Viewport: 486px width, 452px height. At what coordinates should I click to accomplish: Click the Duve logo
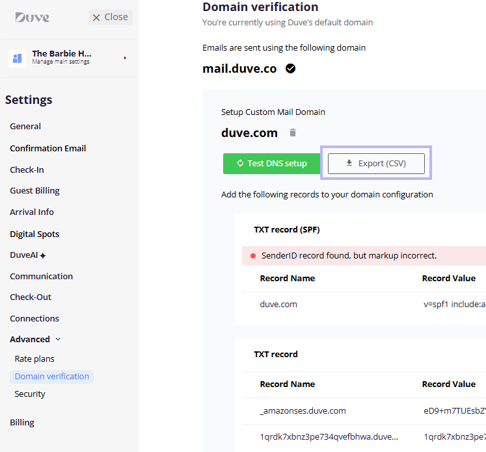coord(33,18)
